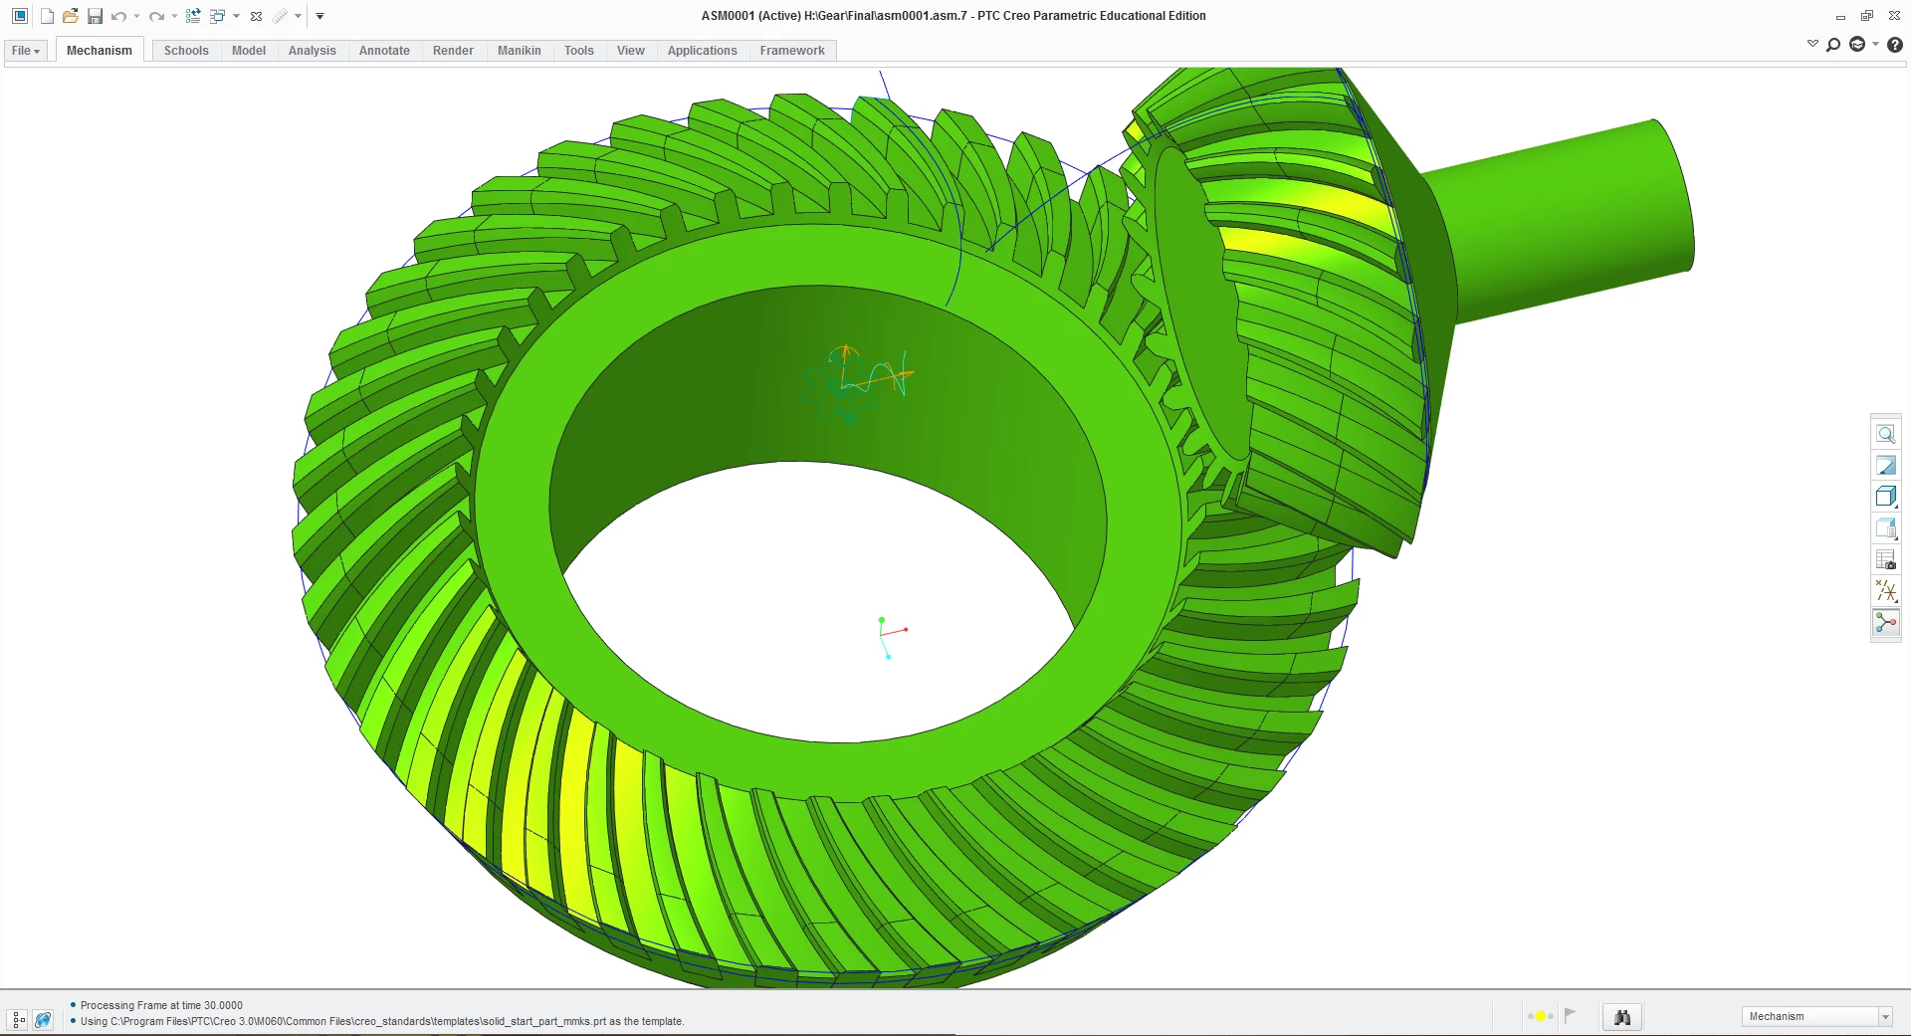This screenshot has width=1911, height=1036.
Task: Click the Windows switcher icon
Action: [217, 16]
